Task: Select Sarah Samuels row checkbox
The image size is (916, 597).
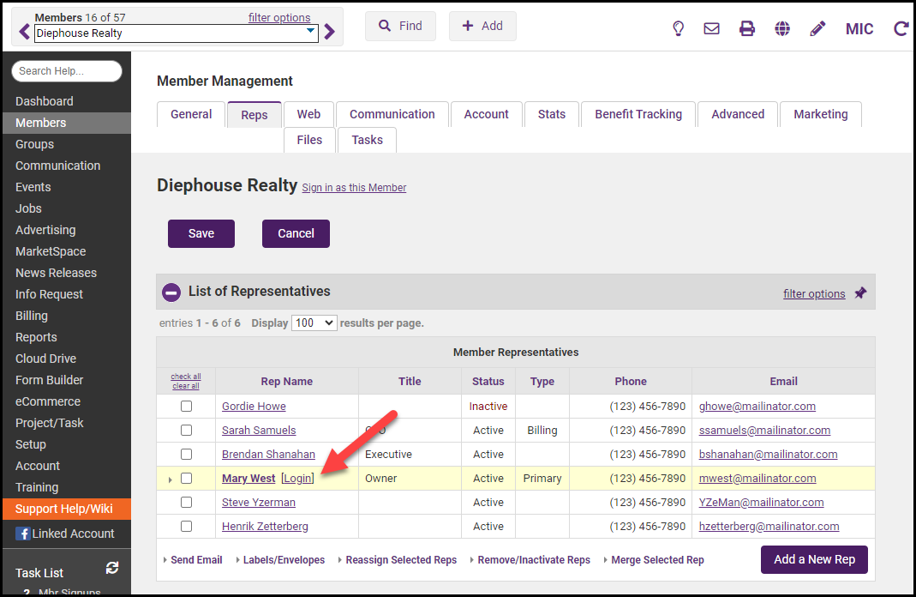Action: (x=186, y=431)
